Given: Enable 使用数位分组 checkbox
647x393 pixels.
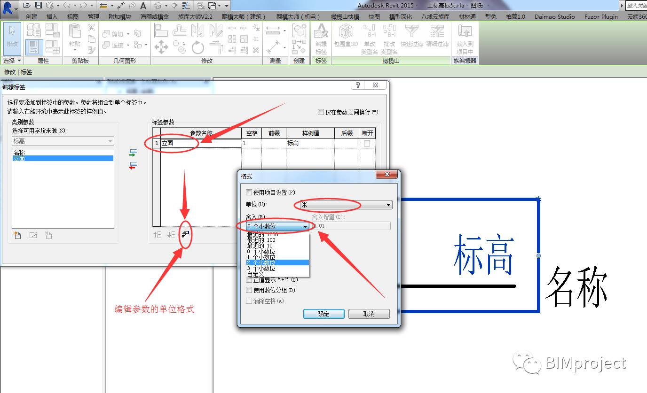Looking at the screenshot, I should [x=249, y=290].
